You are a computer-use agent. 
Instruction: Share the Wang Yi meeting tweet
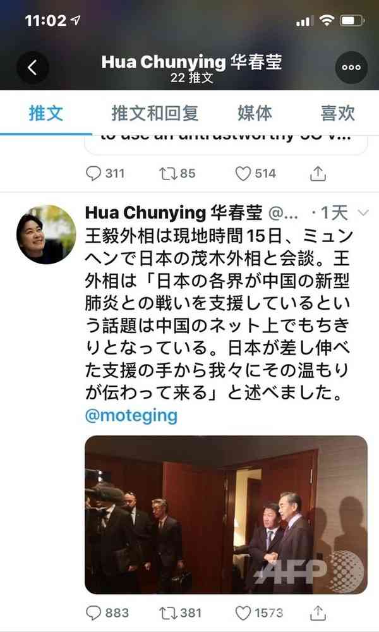coord(318,612)
